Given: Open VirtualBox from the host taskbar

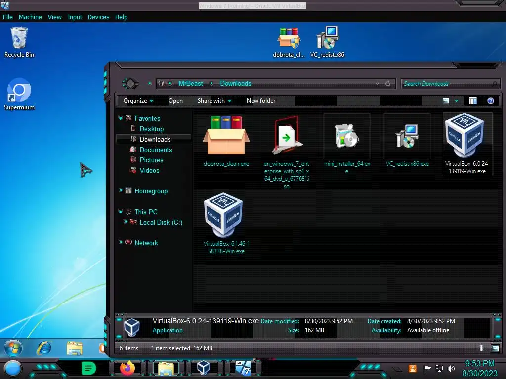Looking at the screenshot, I should 204,368.
